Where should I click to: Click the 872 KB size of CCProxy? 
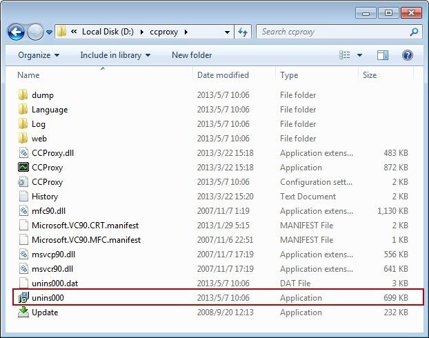(x=396, y=168)
